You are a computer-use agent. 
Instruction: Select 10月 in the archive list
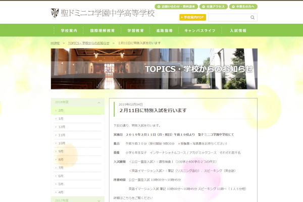pyautogui.click(x=78, y=143)
